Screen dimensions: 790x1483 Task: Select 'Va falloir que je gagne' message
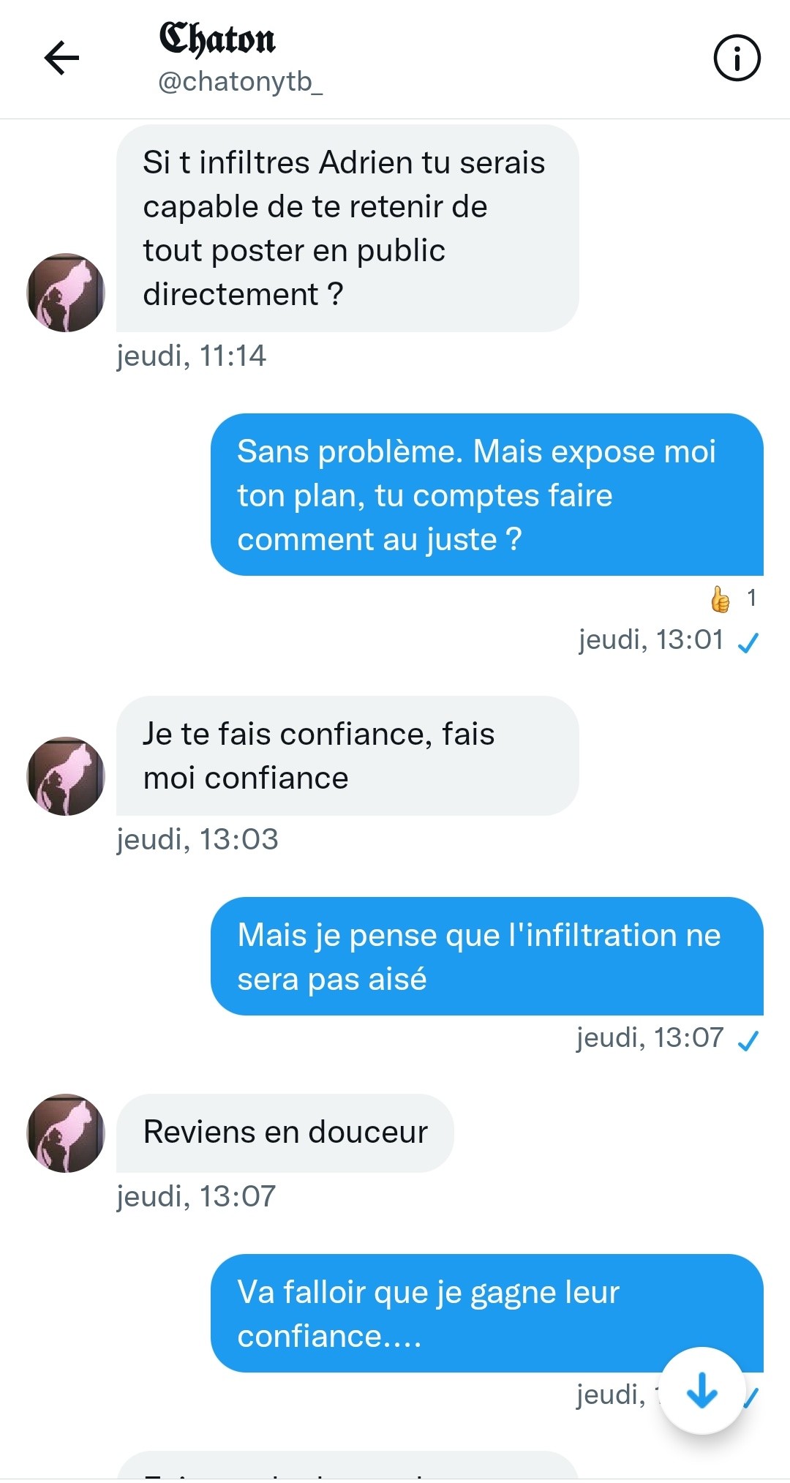tap(487, 1313)
